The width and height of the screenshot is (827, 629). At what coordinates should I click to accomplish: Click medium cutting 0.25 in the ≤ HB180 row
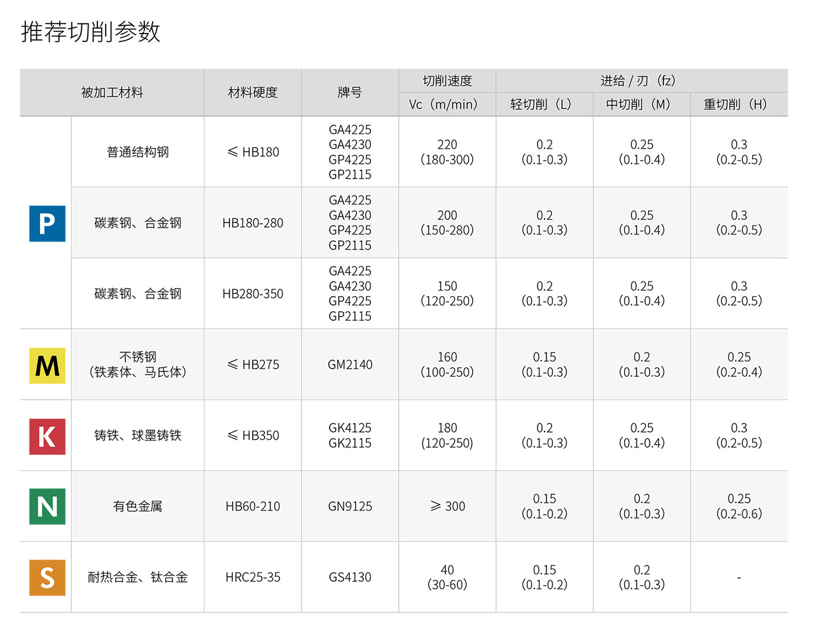[642, 152]
